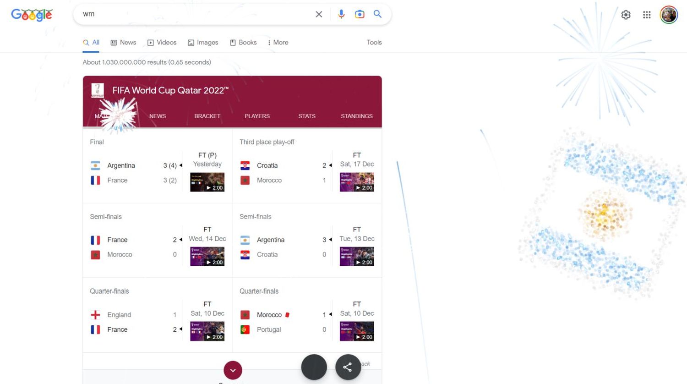The width and height of the screenshot is (687, 384).
Task: Open search by image camera icon
Action: coord(360,14)
